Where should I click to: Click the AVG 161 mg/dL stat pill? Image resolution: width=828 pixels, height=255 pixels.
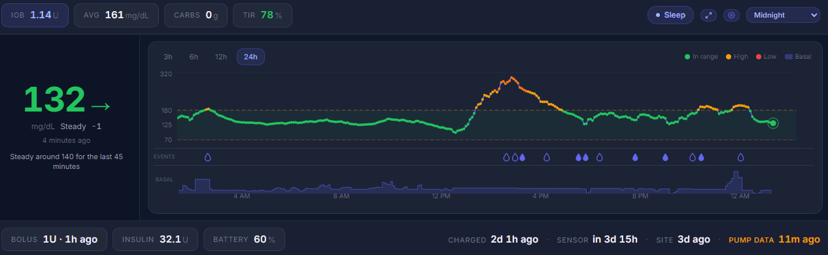[x=116, y=15]
